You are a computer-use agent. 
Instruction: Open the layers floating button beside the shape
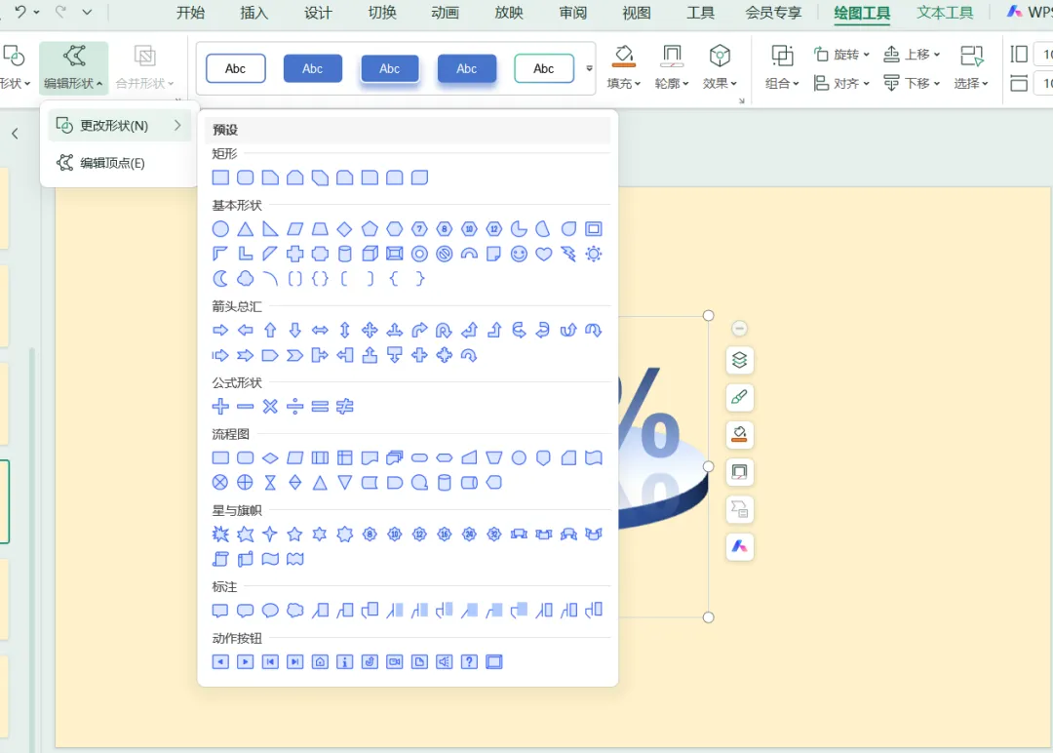coord(739,360)
